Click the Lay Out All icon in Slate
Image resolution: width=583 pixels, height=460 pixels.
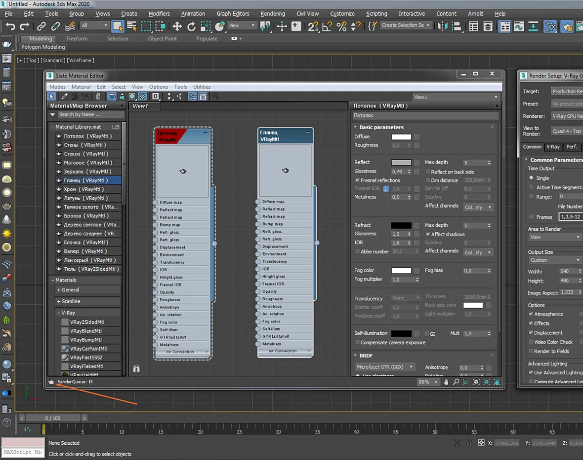pos(169,97)
